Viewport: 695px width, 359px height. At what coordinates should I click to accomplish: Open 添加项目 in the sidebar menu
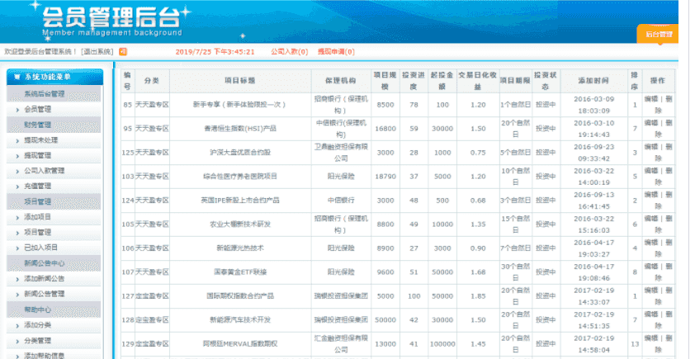(38, 217)
